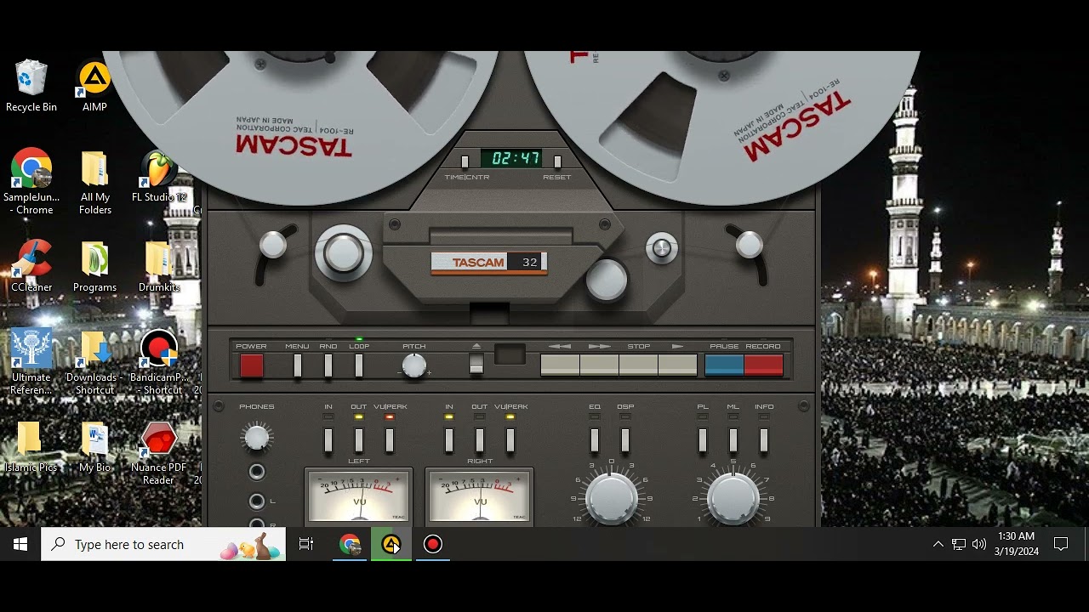Image resolution: width=1089 pixels, height=612 pixels.
Task: Flip the INFO switch
Action: tap(764, 440)
